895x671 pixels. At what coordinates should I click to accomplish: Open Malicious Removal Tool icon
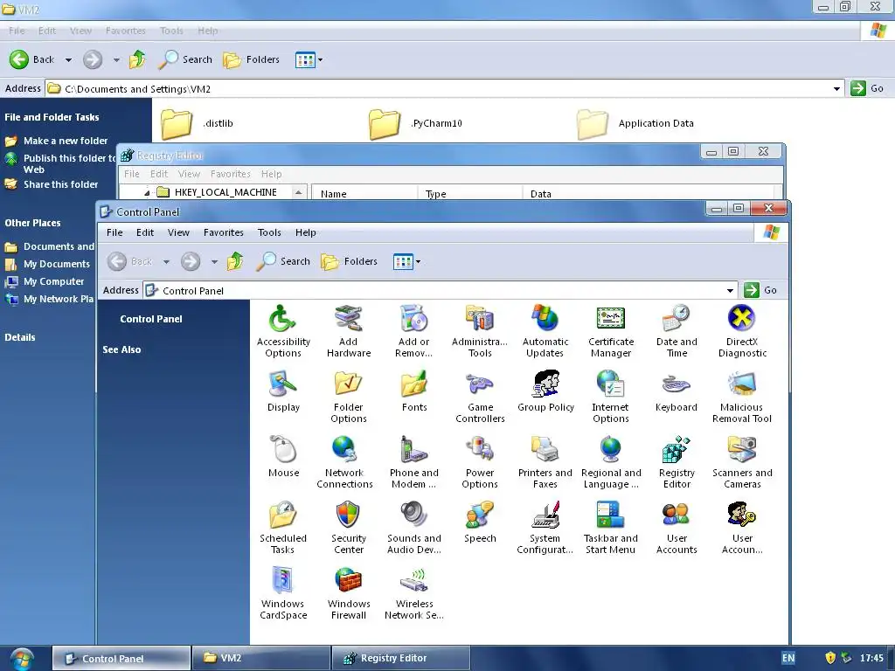pos(742,397)
